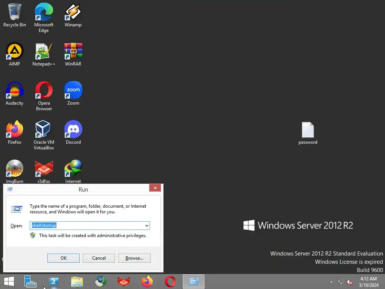Open File Explorer from the taskbar
Screen dimensions: 385x289
click(77, 281)
